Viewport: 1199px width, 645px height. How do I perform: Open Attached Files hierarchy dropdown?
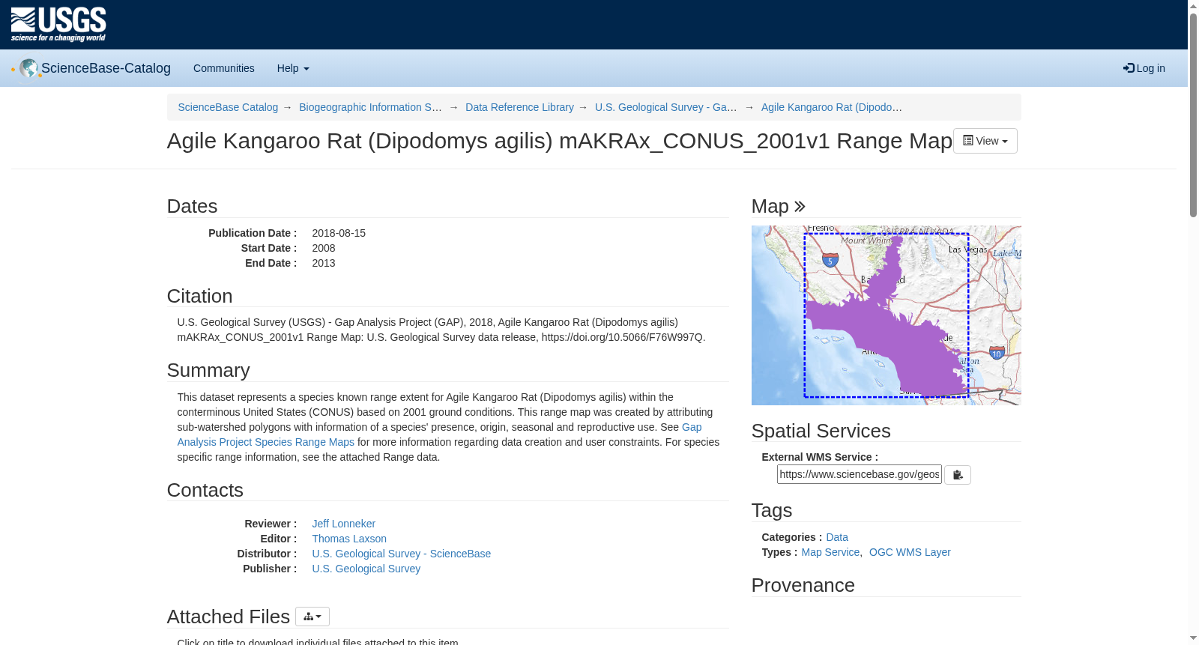[312, 617]
